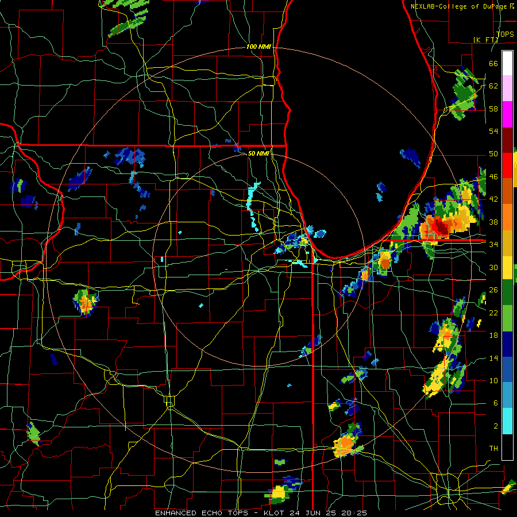Click the magenta legend swatch
The width and height of the screenshot is (517, 517).
coord(507,114)
